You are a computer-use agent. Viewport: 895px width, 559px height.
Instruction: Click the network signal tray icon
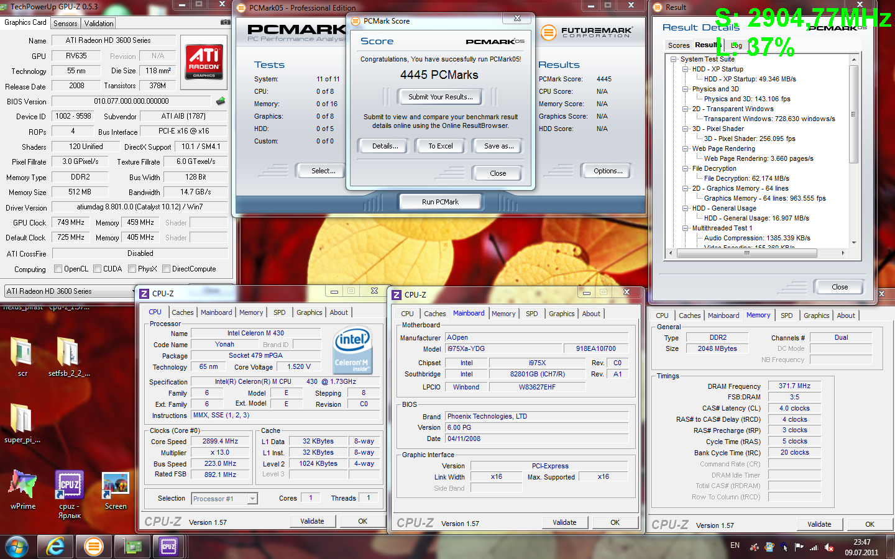[x=814, y=547]
